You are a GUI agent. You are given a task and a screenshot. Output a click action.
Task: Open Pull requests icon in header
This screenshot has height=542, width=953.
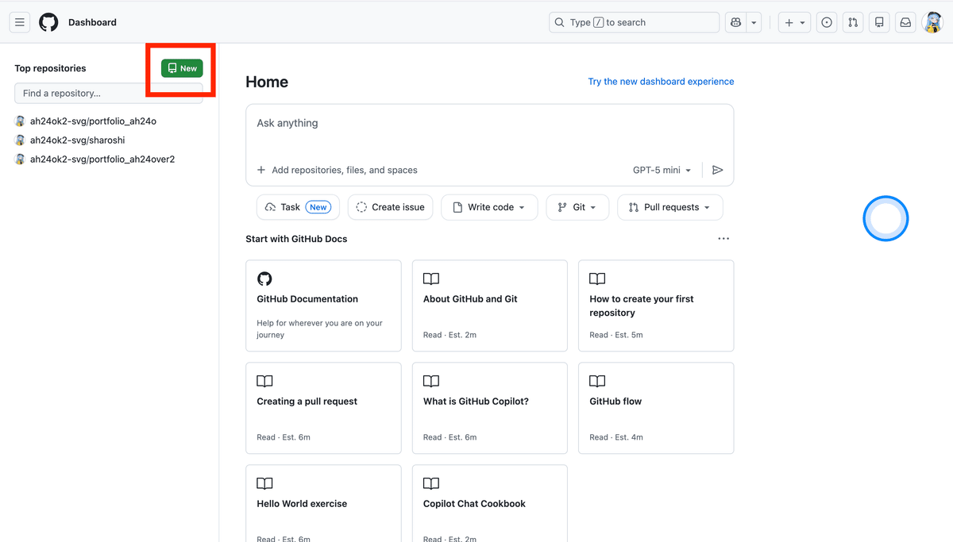click(x=853, y=22)
